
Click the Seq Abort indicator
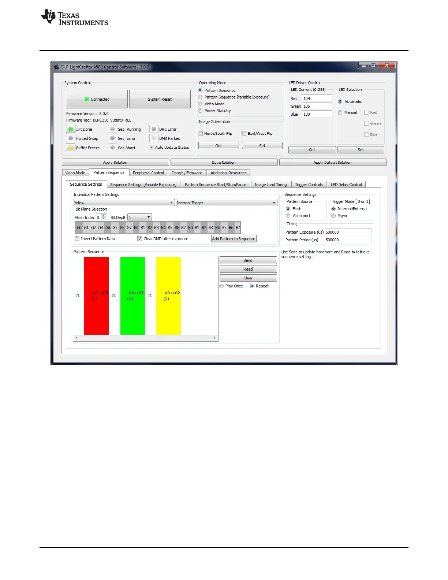click(x=112, y=148)
